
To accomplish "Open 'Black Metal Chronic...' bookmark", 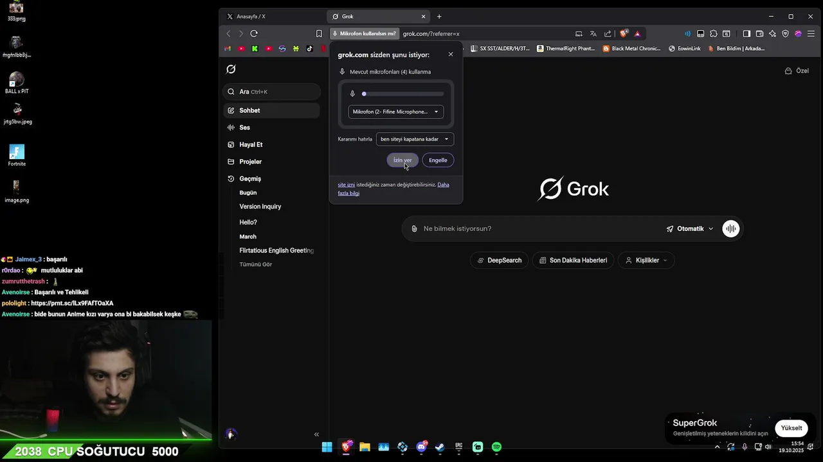I will [x=631, y=48].
